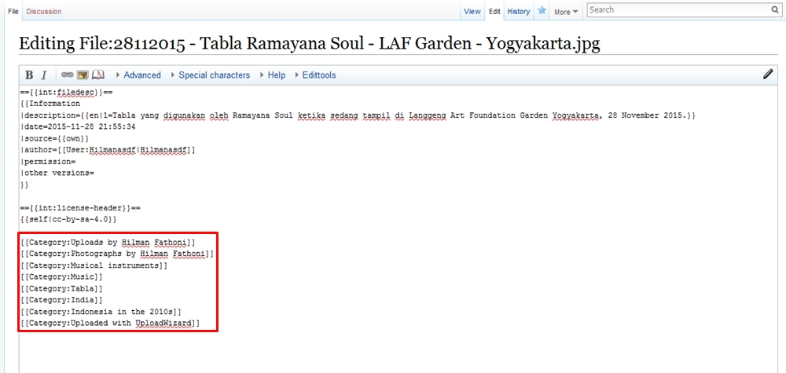The height and width of the screenshot is (373, 786).
Task: Insert a link with the chain icon
Action: 67,75
